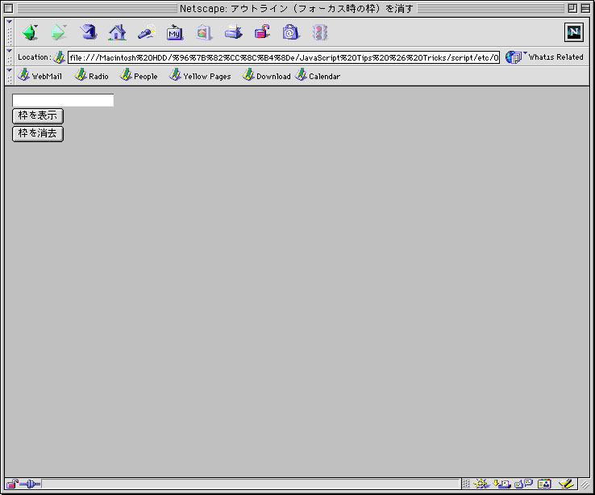Open the Address Book from the component bar
This screenshot has height=495, width=595.
tap(544, 484)
